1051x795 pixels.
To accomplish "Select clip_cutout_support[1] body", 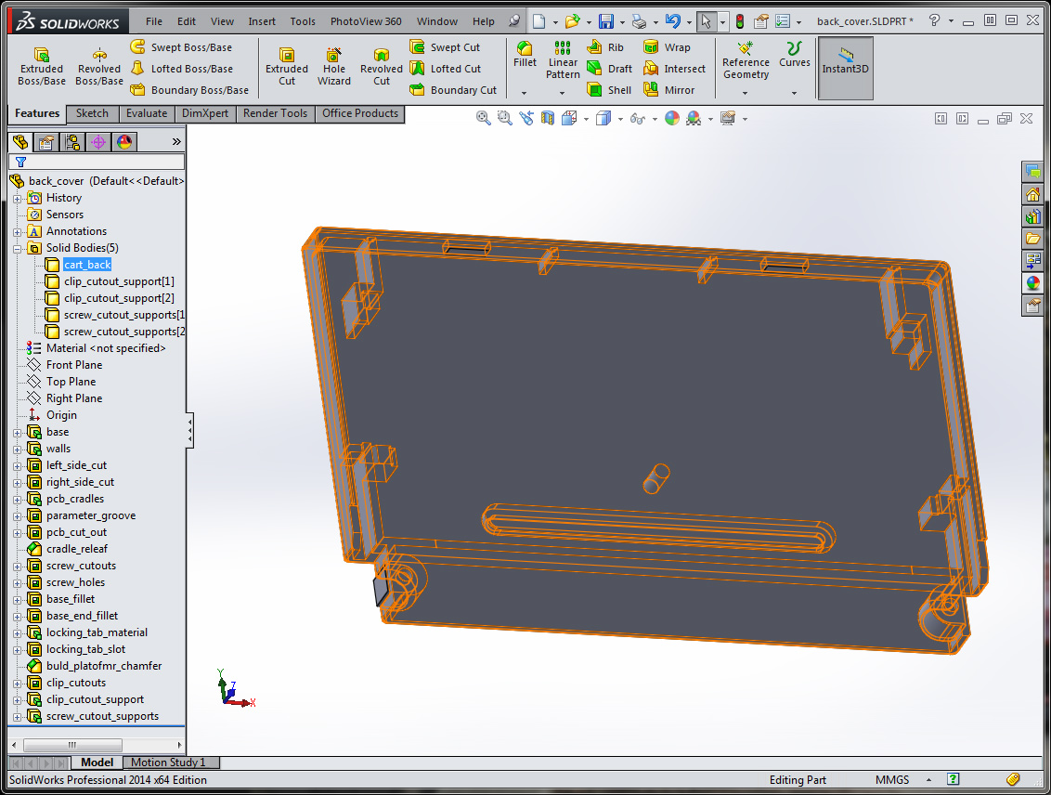I will click(x=119, y=281).
